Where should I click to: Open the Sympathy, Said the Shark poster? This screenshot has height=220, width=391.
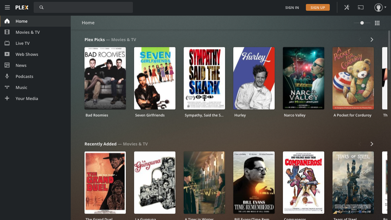click(204, 78)
